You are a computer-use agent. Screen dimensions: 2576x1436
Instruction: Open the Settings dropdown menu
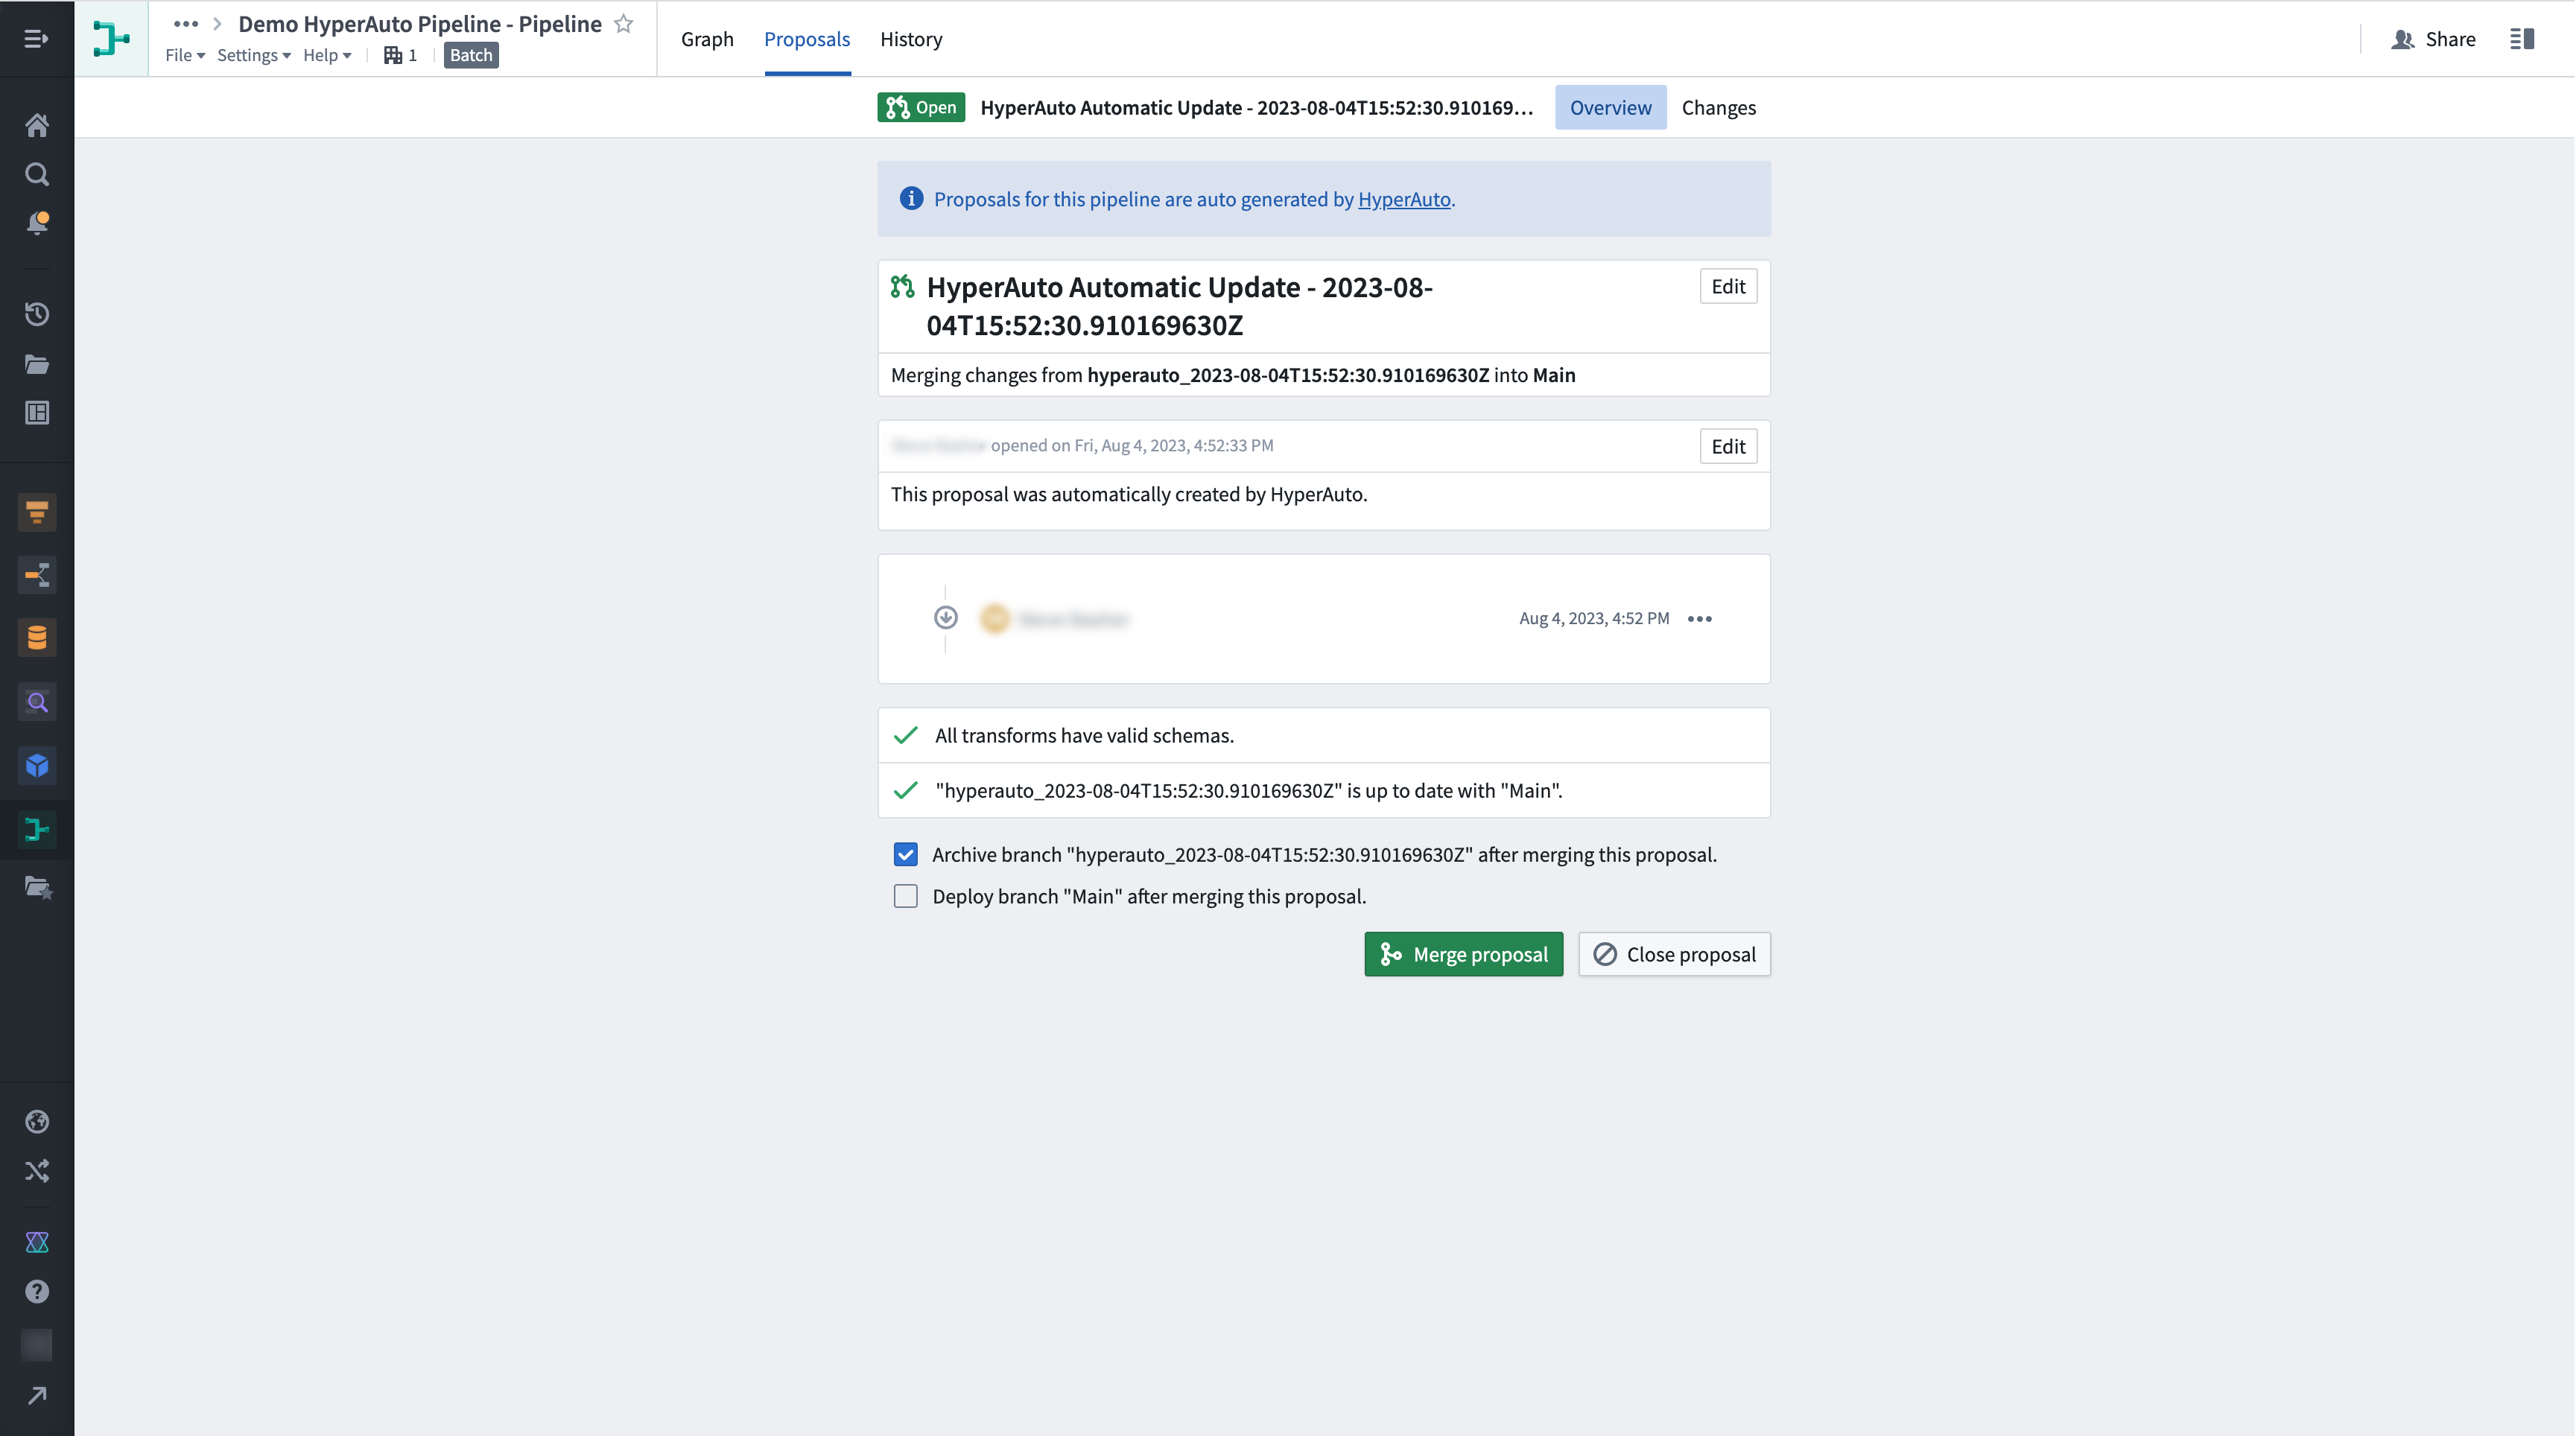pos(254,55)
